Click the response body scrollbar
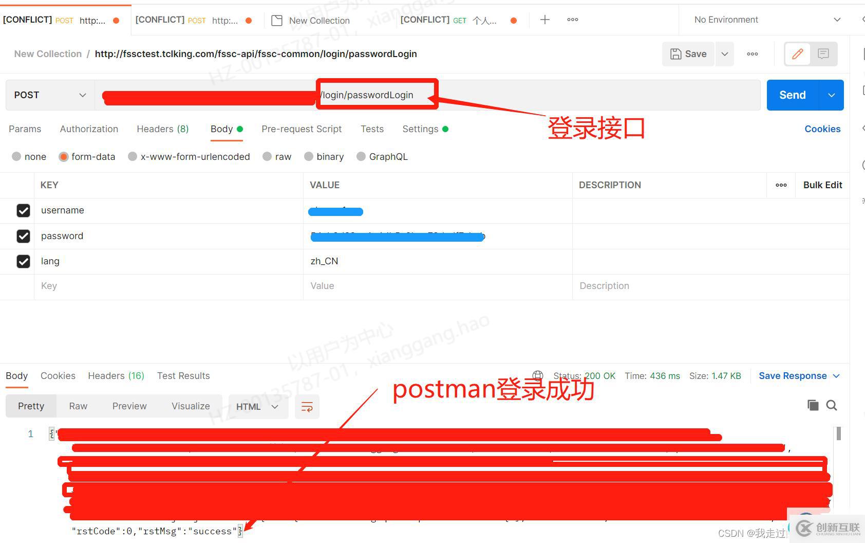Image resolution: width=865 pixels, height=543 pixels. point(838,433)
